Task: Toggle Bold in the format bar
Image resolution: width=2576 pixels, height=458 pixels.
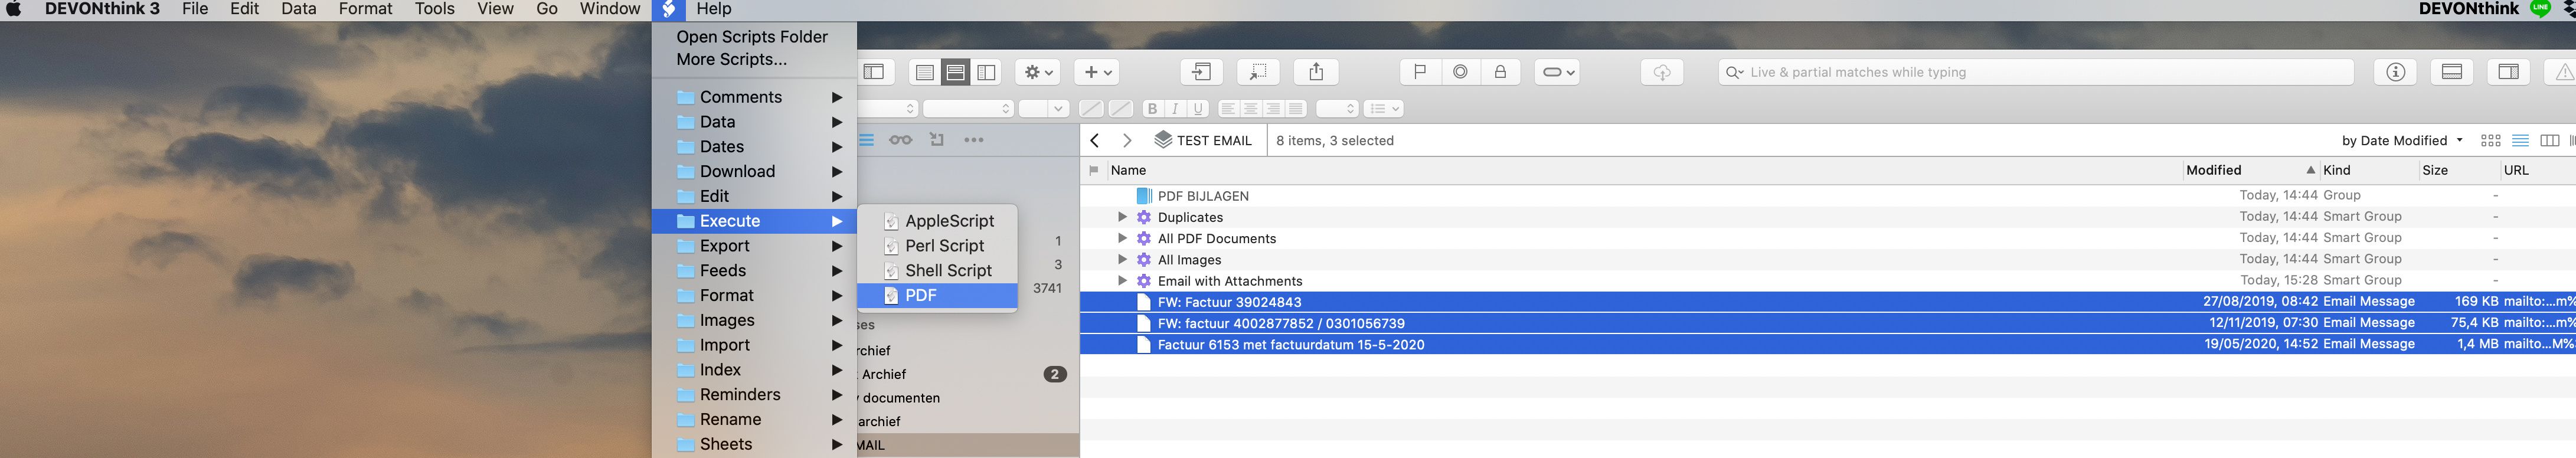Action: (x=1152, y=109)
